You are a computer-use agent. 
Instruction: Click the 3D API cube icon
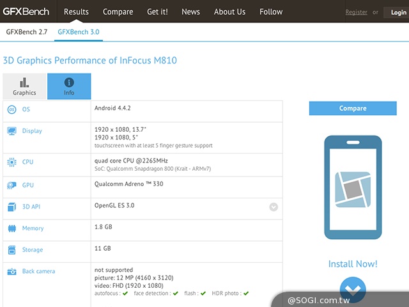click(12, 207)
